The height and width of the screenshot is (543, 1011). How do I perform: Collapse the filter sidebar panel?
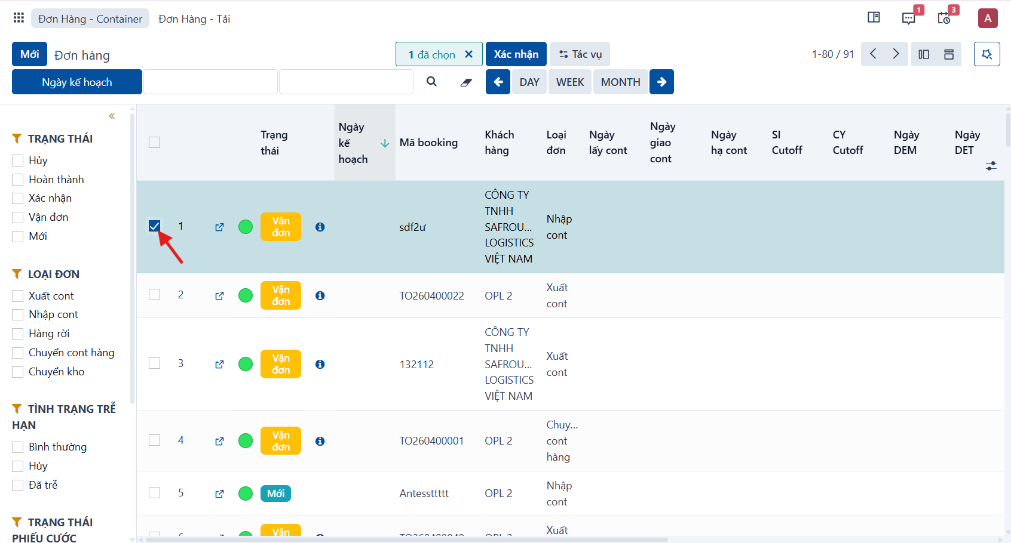[x=112, y=116]
